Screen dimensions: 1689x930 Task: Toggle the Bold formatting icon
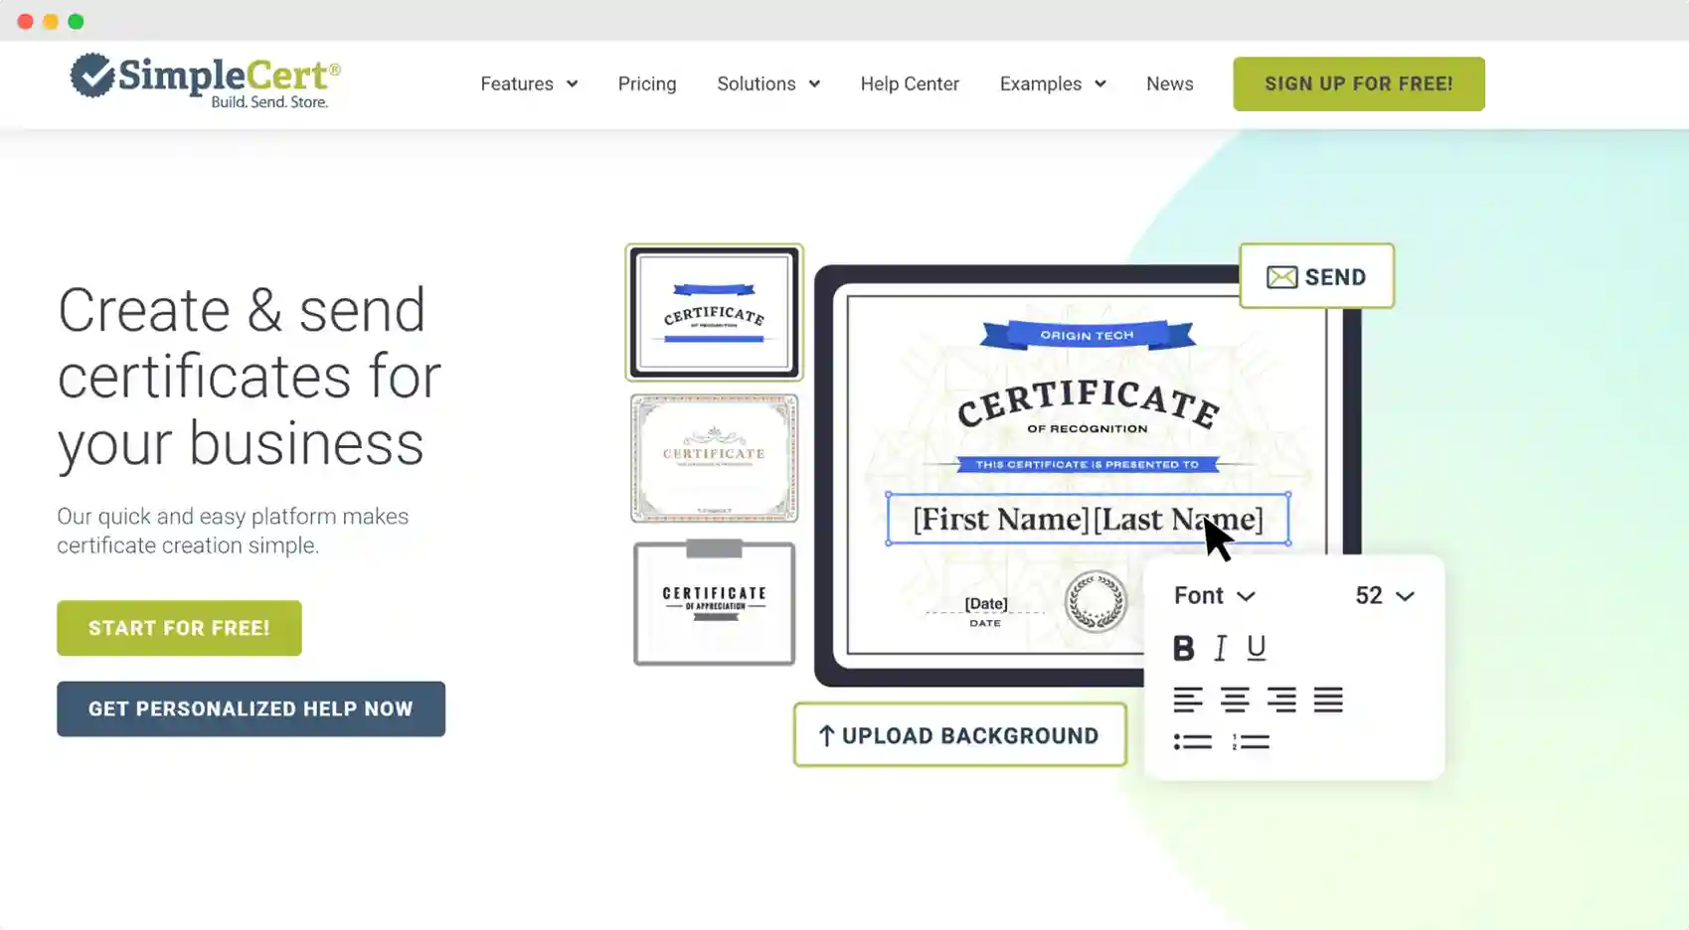pos(1183,648)
